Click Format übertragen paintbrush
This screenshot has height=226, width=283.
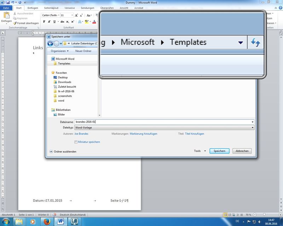coord(26,23)
